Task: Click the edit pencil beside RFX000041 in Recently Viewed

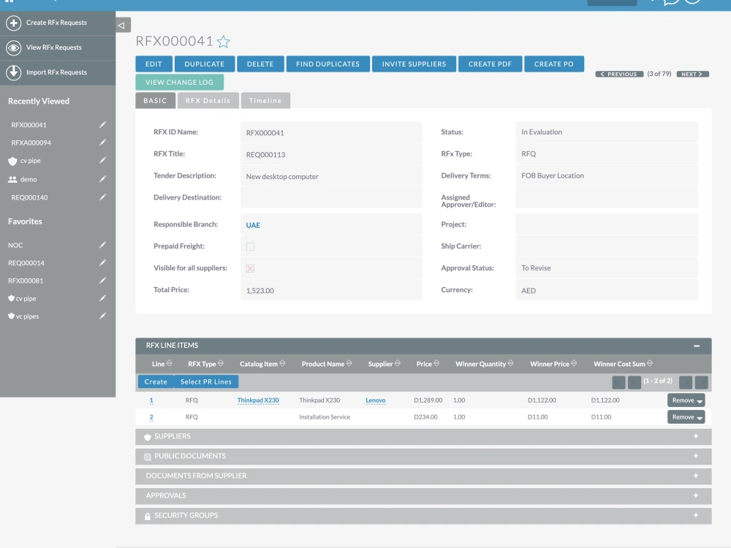Action: click(103, 124)
